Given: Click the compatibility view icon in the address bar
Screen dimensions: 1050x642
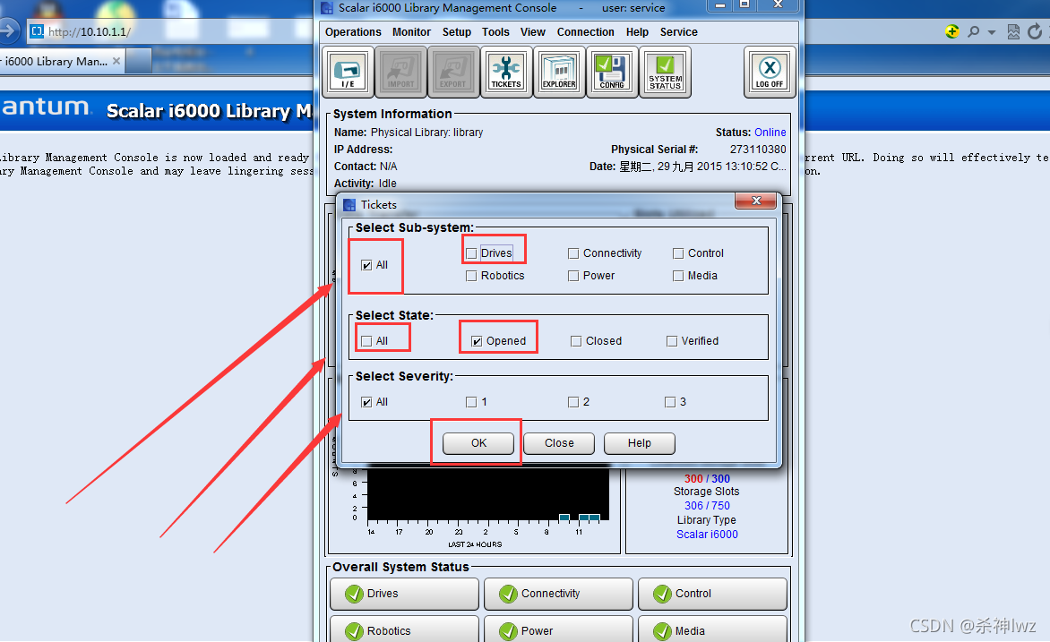Looking at the screenshot, I should click(x=1013, y=31).
